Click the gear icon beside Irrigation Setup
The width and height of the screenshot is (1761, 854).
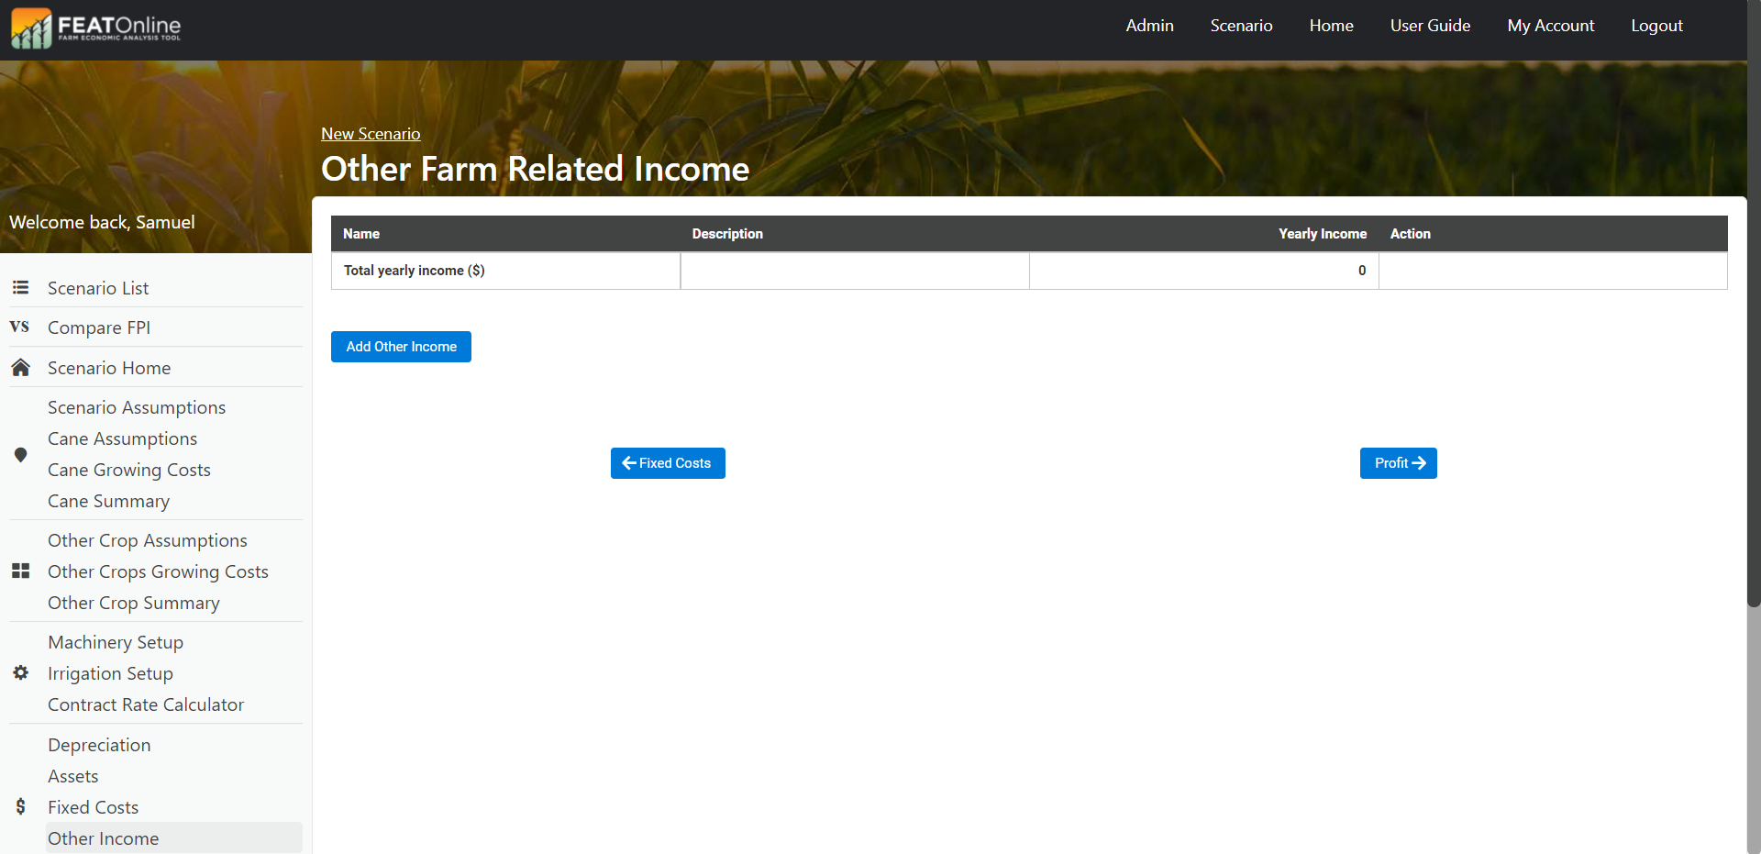pyautogui.click(x=20, y=673)
